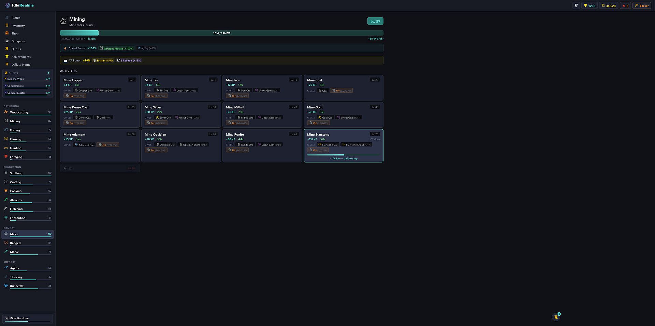Select the Completionist quest
655x326 pixels.
[28, 86]
